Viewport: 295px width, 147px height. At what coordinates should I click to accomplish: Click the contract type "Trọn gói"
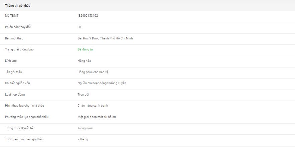click(x=83, y=95)
